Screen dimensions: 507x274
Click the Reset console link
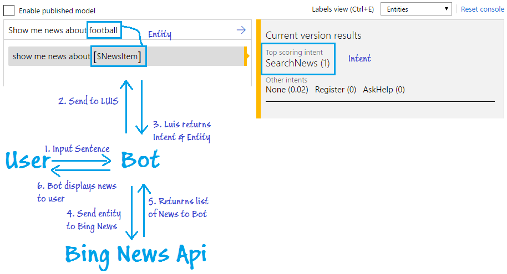(x=482, y=9)
